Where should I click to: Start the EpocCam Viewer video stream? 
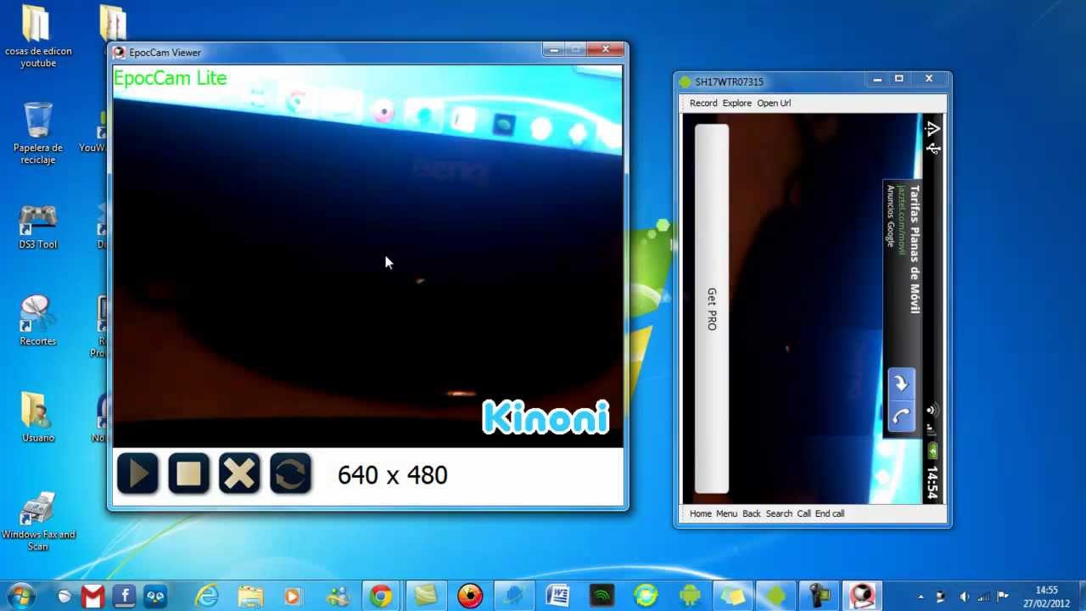click(x=137, y=474)
